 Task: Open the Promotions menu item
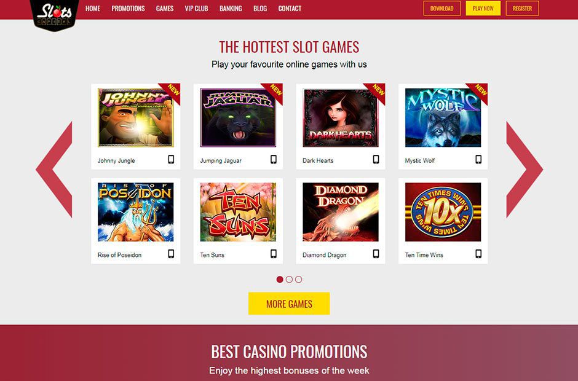click(x=129, y=9)
